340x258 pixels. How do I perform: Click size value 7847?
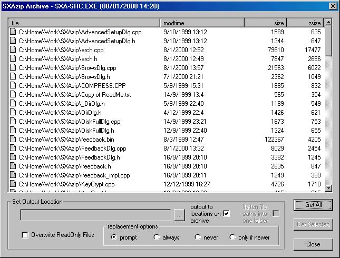click(x=277, y=58)
